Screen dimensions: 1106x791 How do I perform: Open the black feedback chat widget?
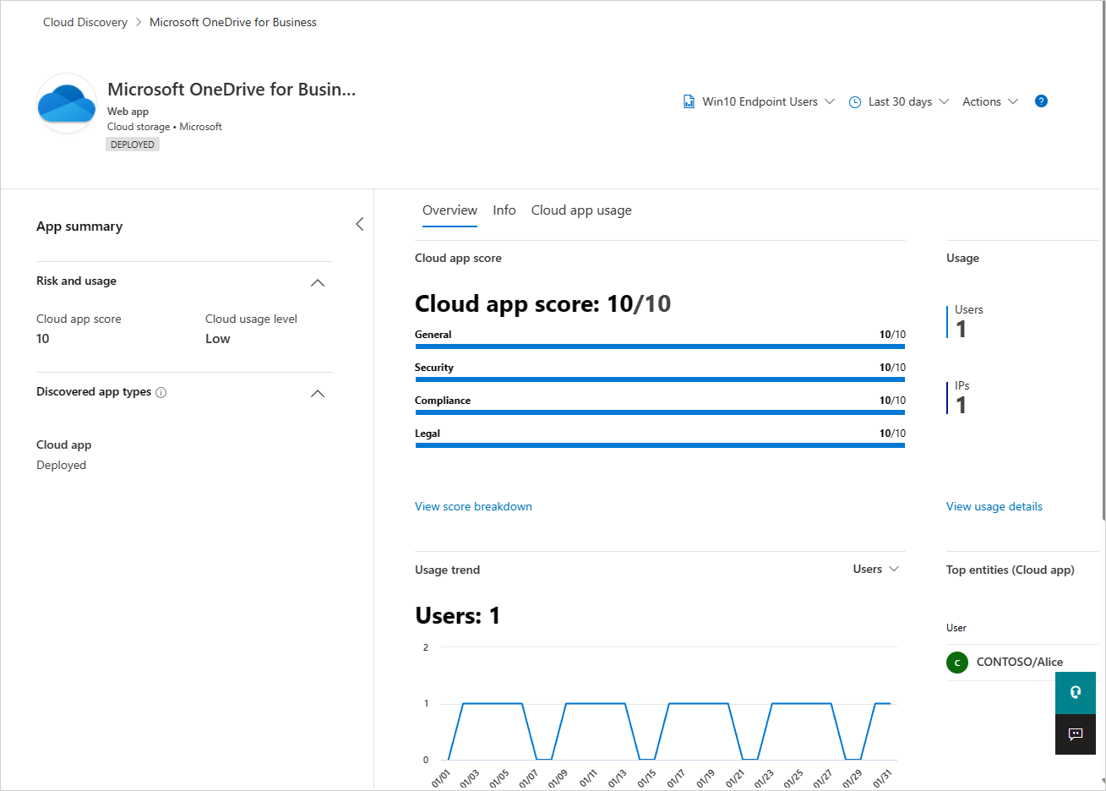point(1075,734)
